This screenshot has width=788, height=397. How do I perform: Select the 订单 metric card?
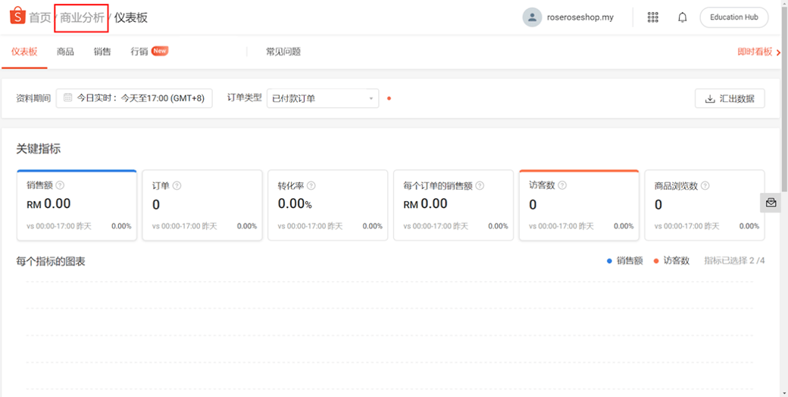[x=202, y=206]
